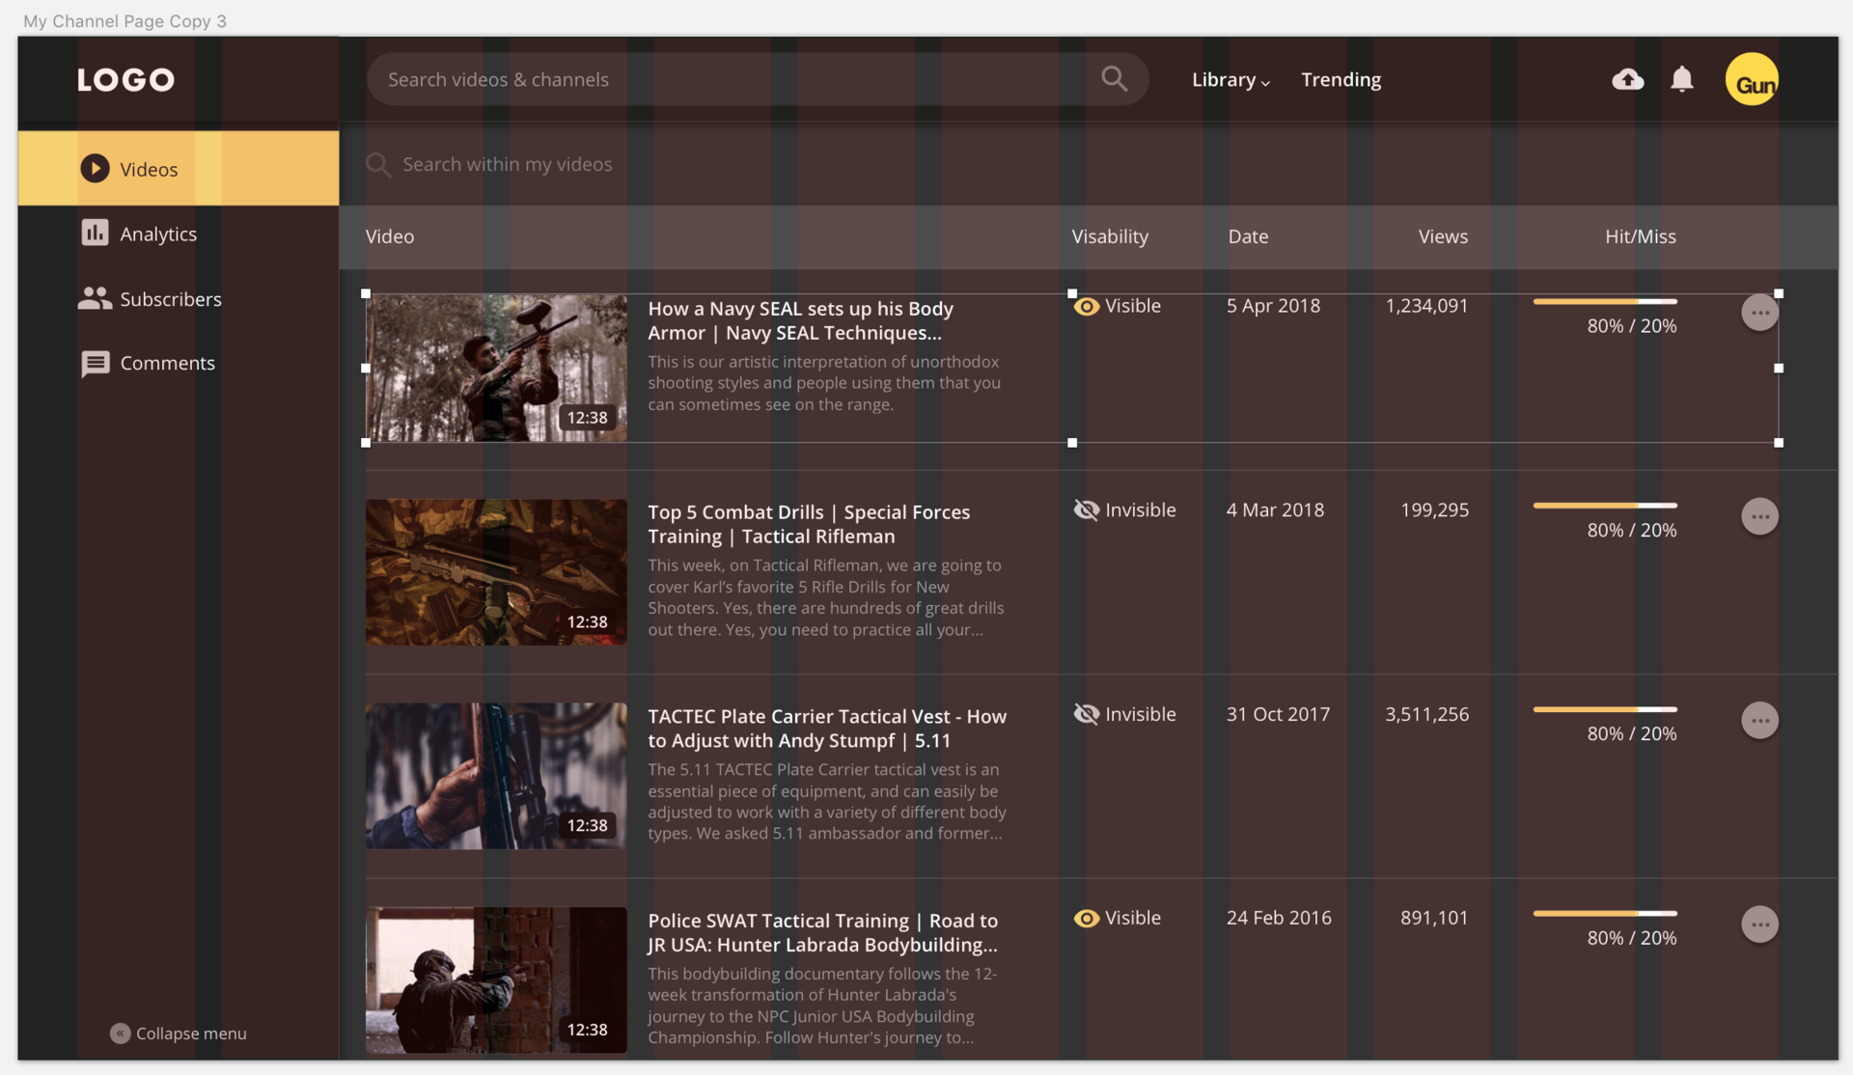Click Hit/Miss bar for TACTEC Plate Carrier

pyautogui.click(x=1605, y=709)
